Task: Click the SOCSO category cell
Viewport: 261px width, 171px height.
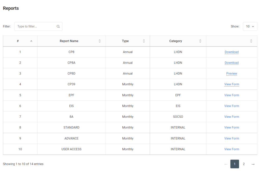Action: [x=178, y=117]
